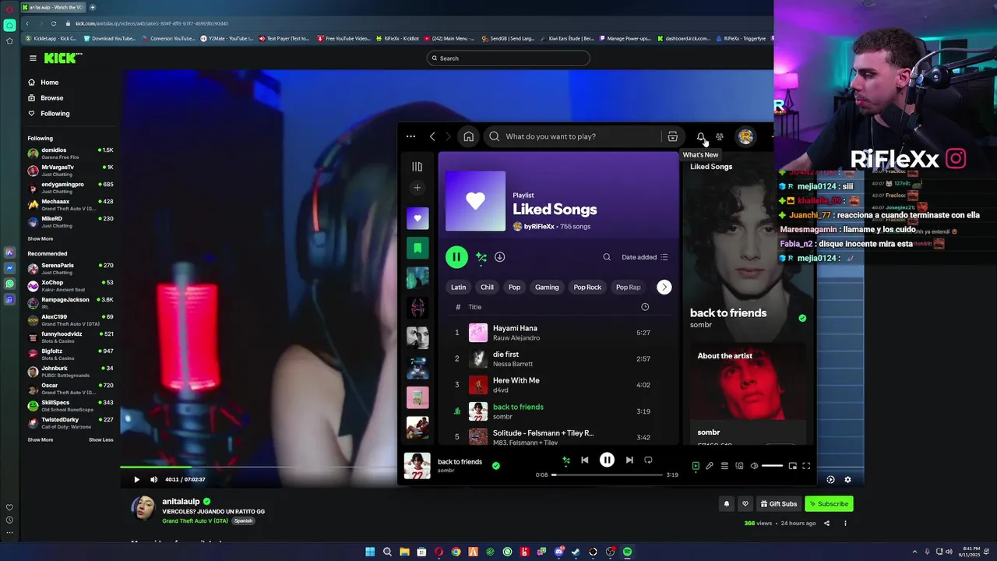Play the Kick video

[x=136, y=479]
